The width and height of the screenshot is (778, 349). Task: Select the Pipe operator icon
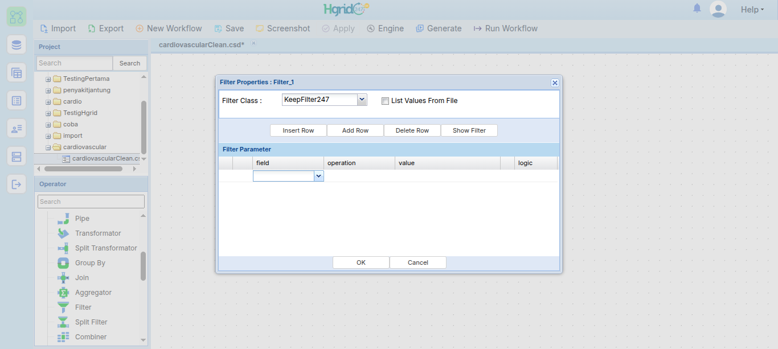point(63,219)
